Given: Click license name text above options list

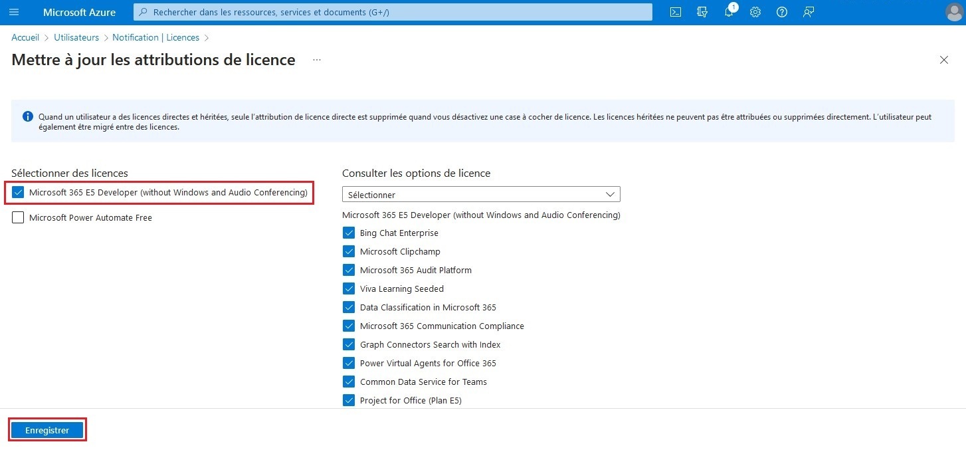Looking at the screenshot, I should coord(481,215).
